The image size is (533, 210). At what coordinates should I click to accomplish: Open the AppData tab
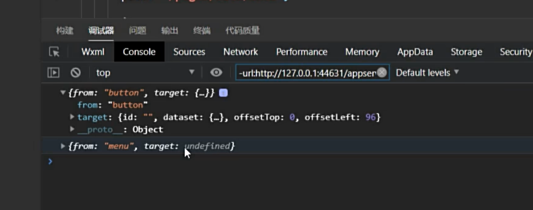pos(415,52)
